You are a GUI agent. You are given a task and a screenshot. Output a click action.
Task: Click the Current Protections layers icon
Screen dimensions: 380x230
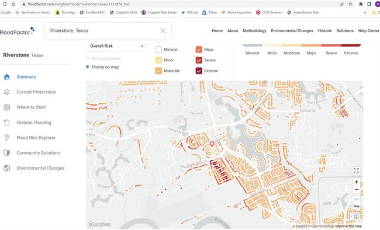7,92
